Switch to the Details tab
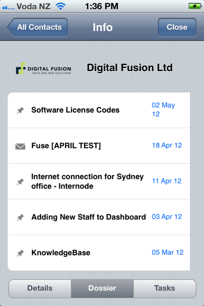The height and width of the screenshot is (306, 204). [x=40, y=288]
